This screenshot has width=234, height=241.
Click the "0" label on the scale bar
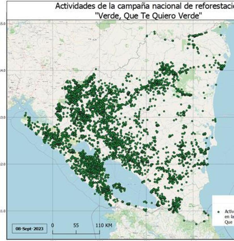pyautogui.click(x=53, y=225)
